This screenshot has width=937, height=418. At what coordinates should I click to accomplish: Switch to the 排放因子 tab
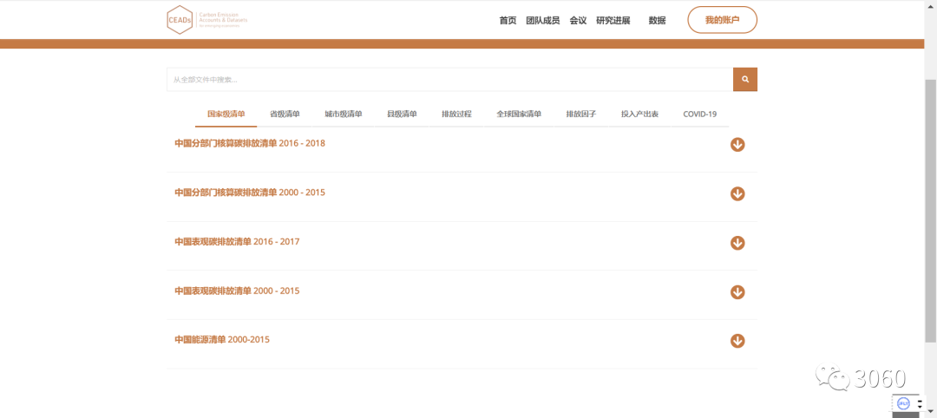(580, 114)
